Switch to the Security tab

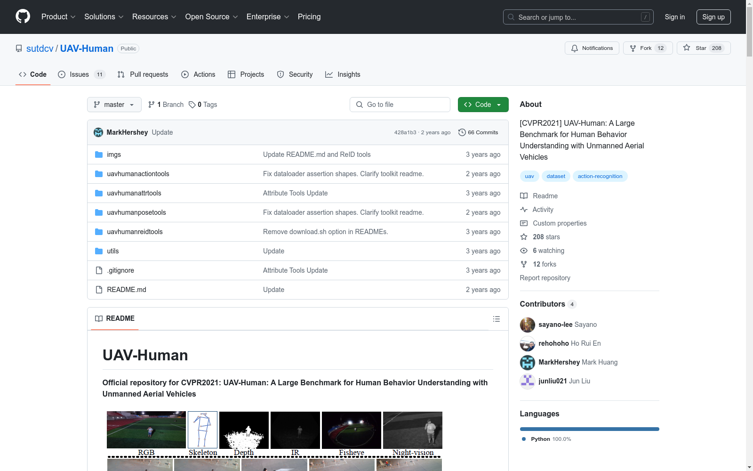click(x=295, y=74)
